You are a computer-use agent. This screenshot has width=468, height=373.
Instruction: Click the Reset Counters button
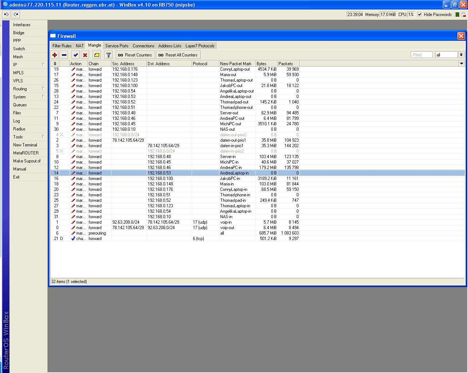pos(135,55)
